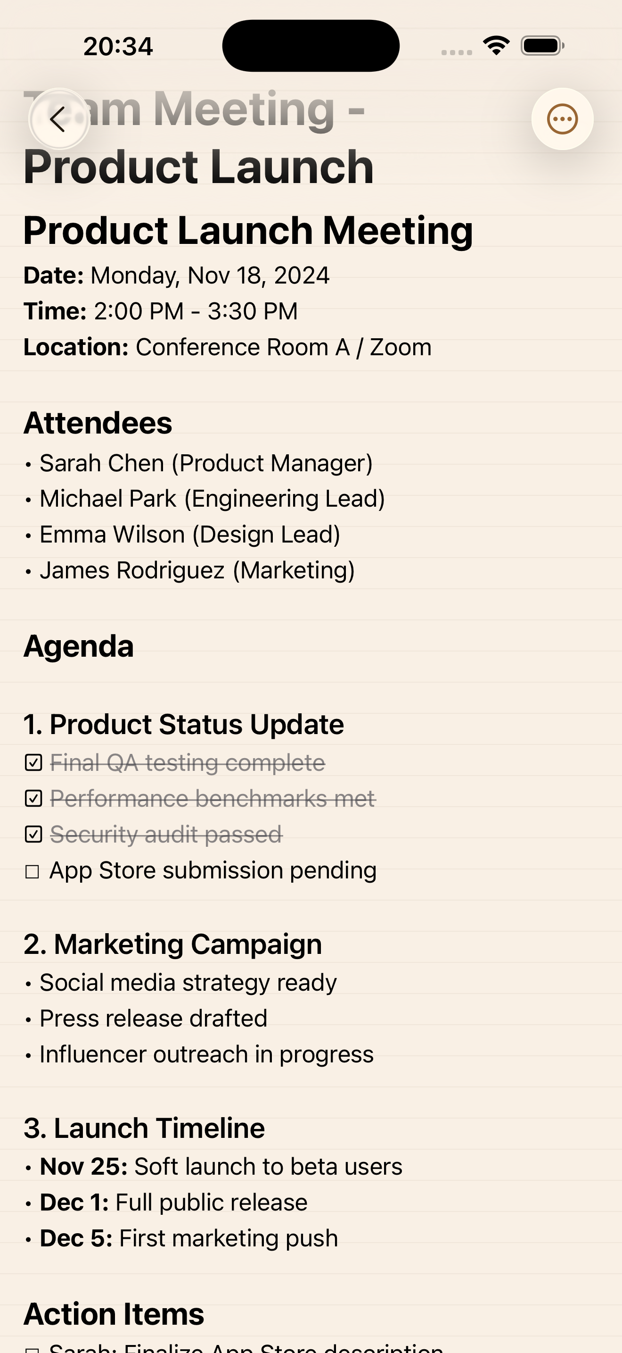Open the more options ellipsis menu
Image resolution: width=622 pixels, height=1353 pixels.
tap(562, 119)
